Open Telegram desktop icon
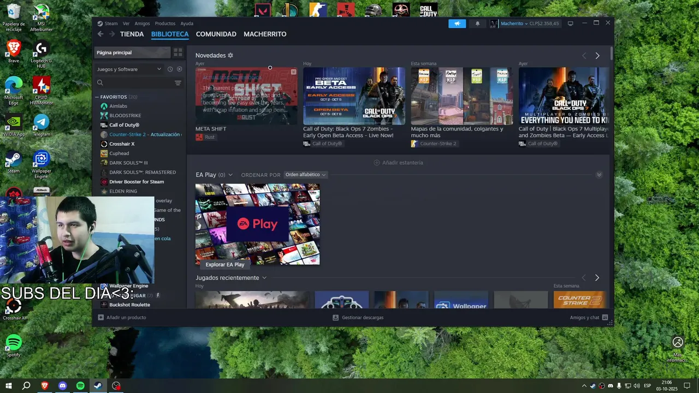The image size is (699, 393). 42,125
